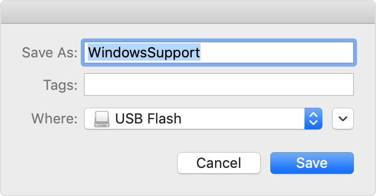Select the USB Flash destination label

[148, 119]
